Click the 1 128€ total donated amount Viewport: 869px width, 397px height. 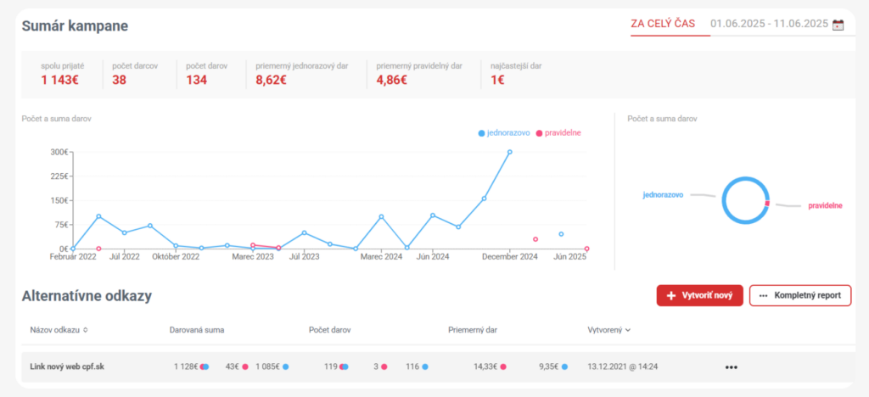[x=186, y=366]
